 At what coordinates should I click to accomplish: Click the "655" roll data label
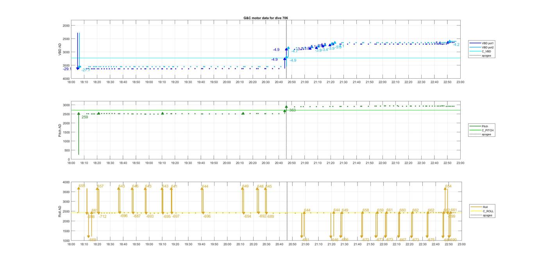click(82, 186)
